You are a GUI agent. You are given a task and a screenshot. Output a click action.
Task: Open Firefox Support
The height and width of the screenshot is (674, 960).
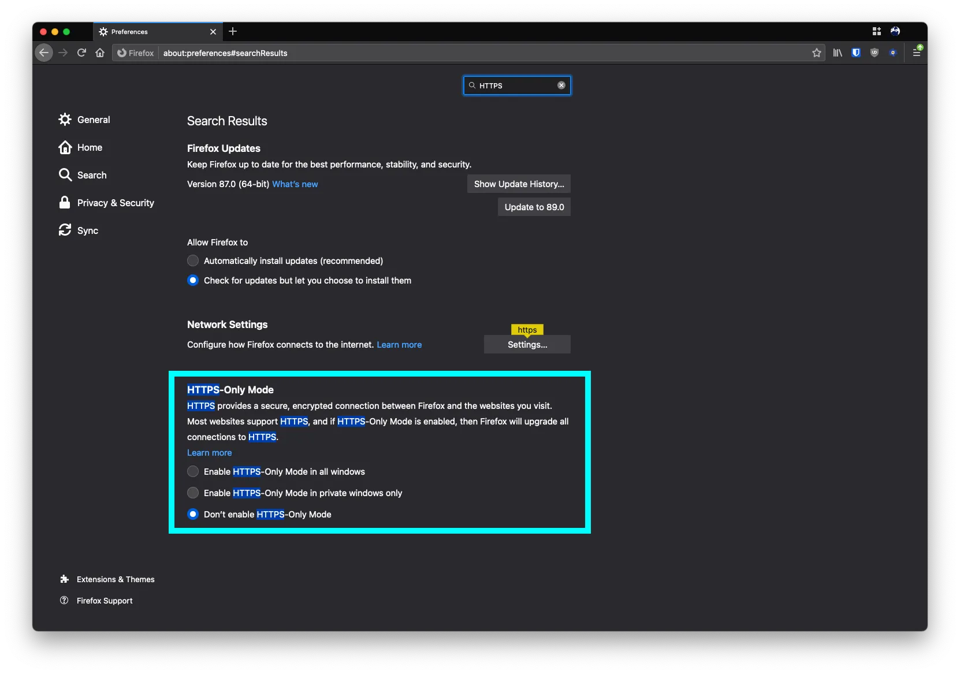pos(96,601)
